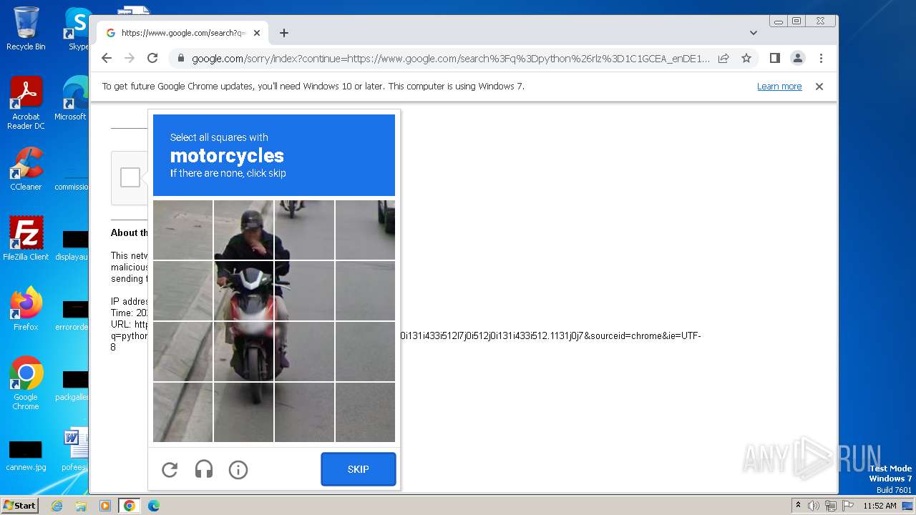Follow the Learn more link

click(779, 87)
